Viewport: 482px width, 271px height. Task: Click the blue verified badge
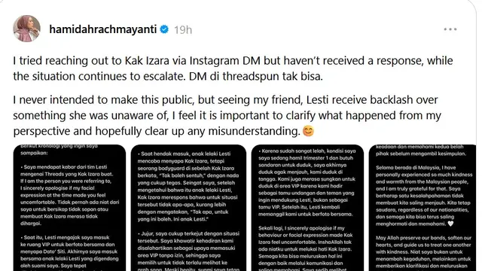coord(164,29)
